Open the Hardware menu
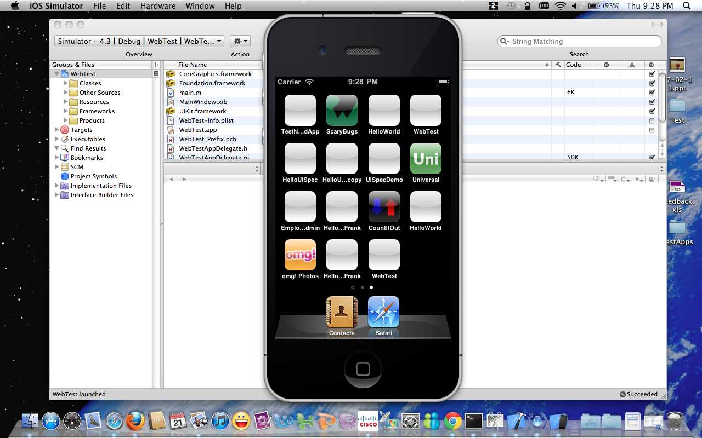Screen dimensions: 702x438 [158, 6]
